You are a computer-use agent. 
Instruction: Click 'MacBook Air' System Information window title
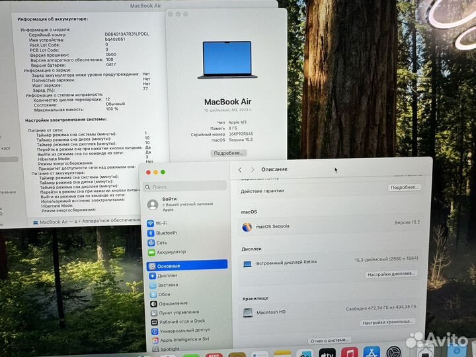[x=145, y=6]
